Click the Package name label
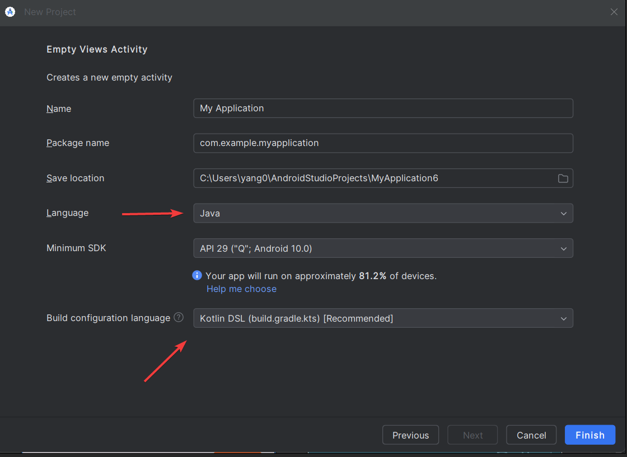This screenshot has width=627, height=457. point(78,143)
